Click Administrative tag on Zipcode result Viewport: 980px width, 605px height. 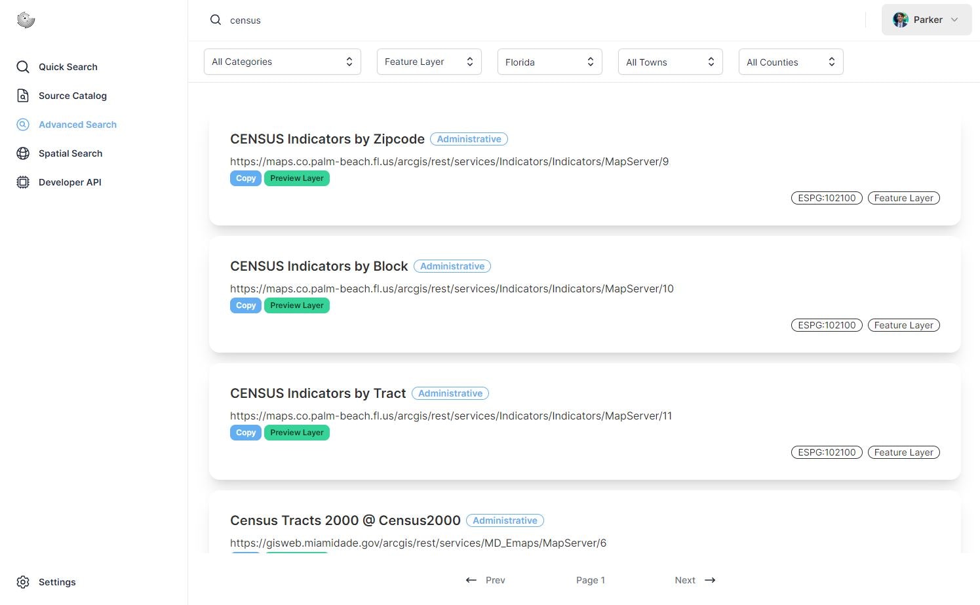(x=469, y=139)
